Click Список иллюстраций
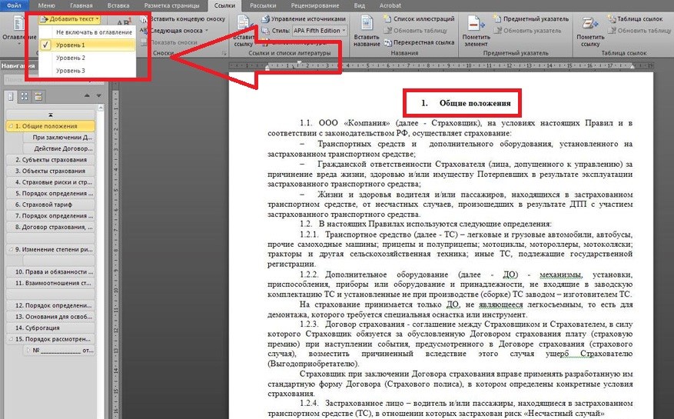 (x=419, y=19)
